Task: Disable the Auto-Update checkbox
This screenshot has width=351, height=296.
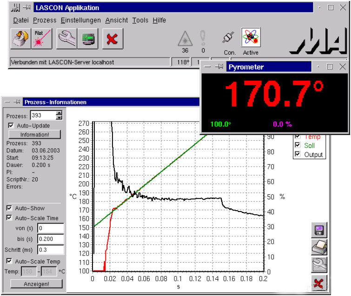Action: (x=11, y=125)
